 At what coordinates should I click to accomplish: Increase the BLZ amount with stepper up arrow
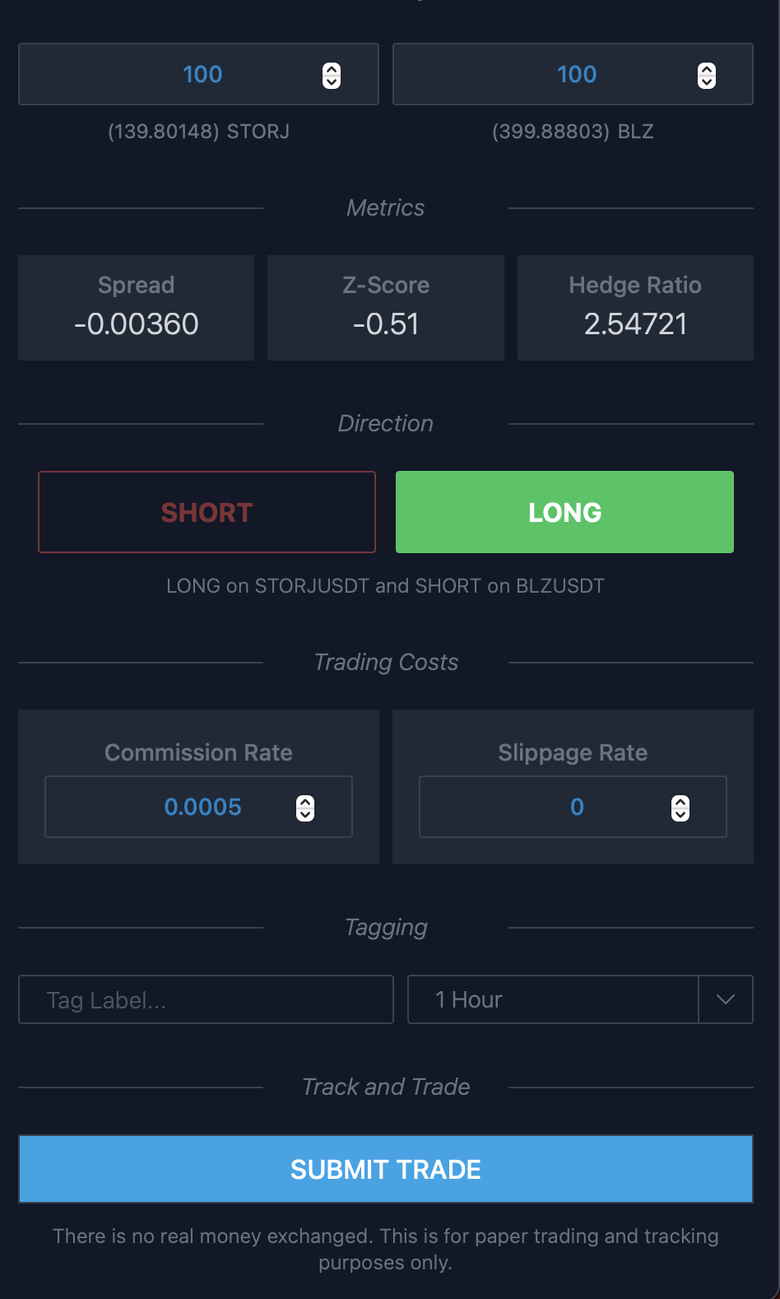[x=707, y=69]
